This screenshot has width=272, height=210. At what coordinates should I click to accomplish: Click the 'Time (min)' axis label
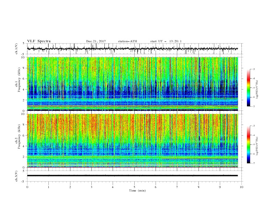pyautogui.click(x=137, y=190)
